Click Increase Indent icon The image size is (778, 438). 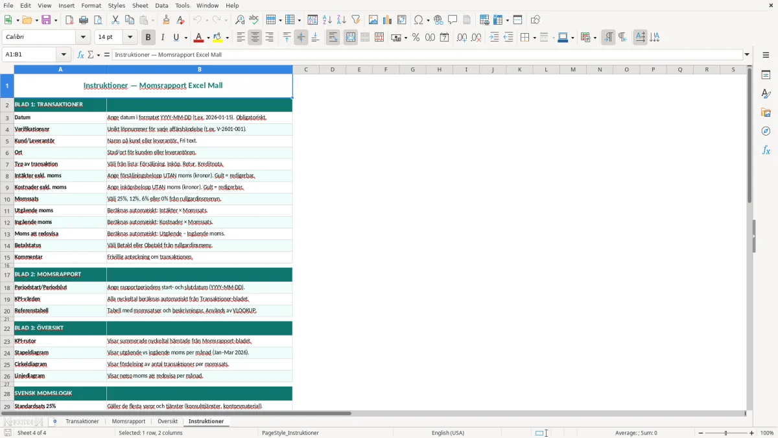pyautogui.click(x=494, y=38)
